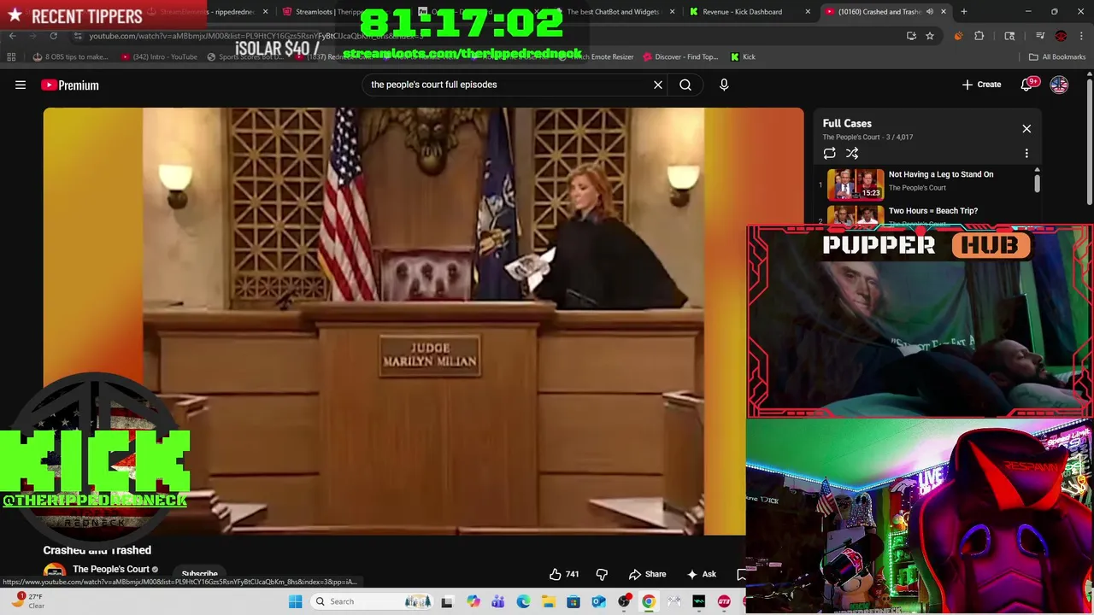Open OBS Studio from the taskbar

tap(624, 601)
